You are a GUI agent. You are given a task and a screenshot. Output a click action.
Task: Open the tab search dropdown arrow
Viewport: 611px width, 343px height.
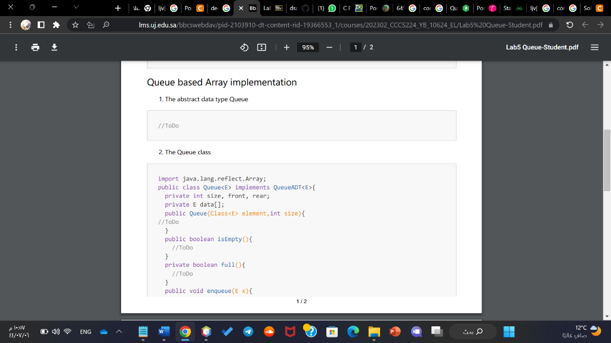(x=76, y=7)
